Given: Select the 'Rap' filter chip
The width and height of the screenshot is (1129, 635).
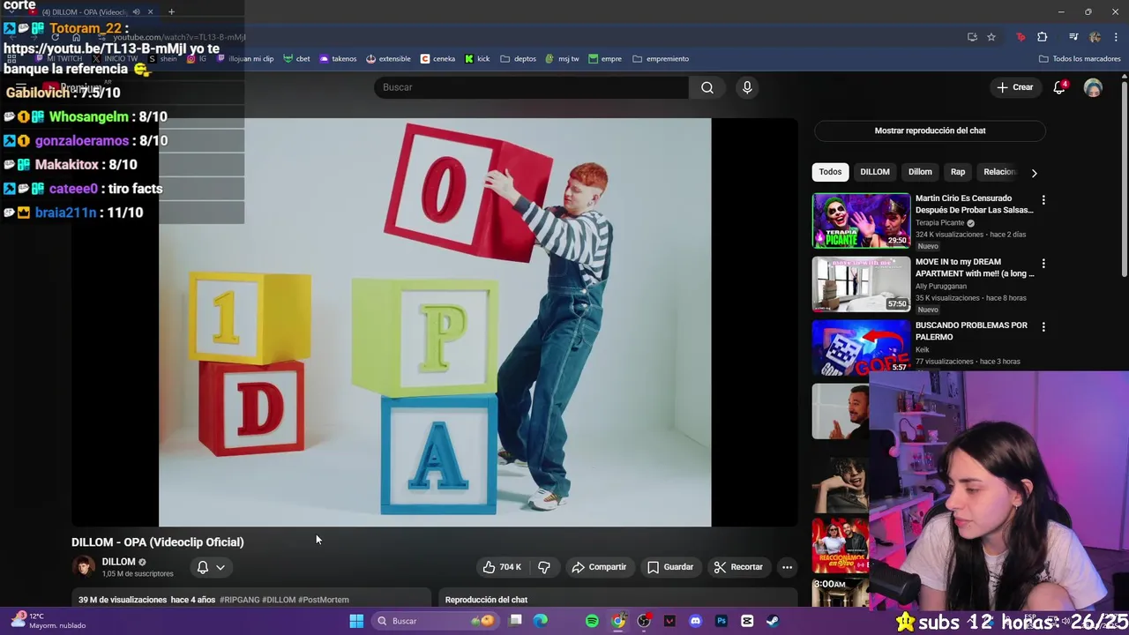Looking at the screenshot, I should pos(957,172).
